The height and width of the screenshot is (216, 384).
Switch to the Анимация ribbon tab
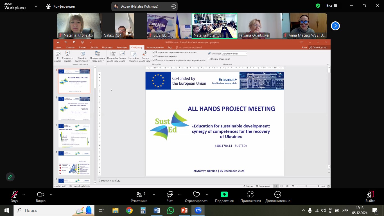click(122, 48)
